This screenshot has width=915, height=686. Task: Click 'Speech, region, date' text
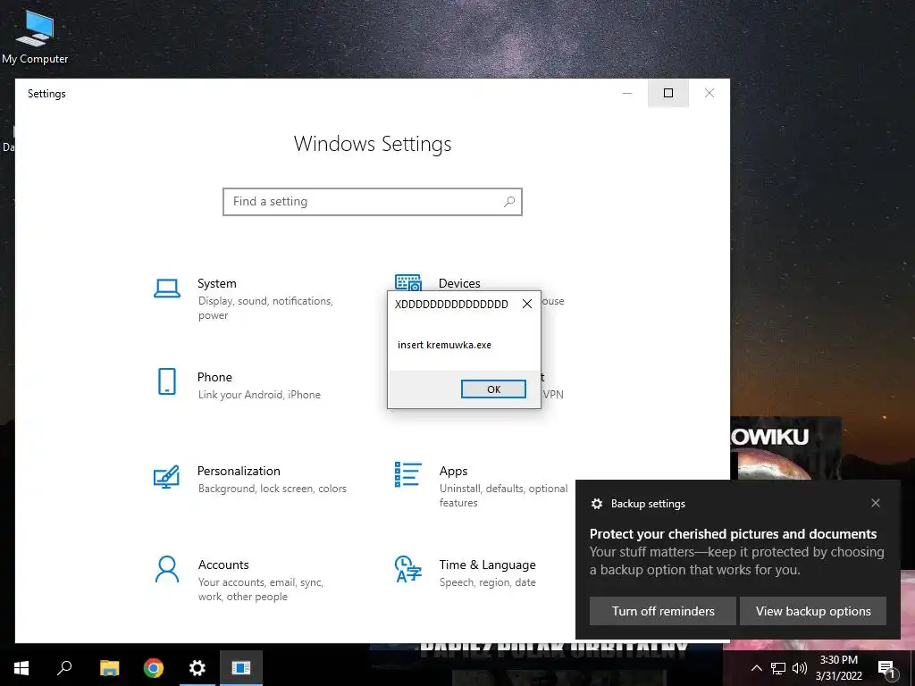point(487,582)
